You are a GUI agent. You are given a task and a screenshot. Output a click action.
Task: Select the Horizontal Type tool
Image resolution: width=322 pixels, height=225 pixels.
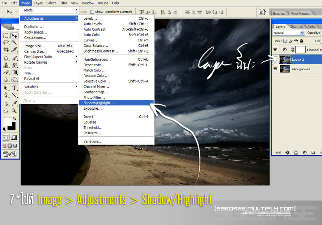[x=14, y=88]
